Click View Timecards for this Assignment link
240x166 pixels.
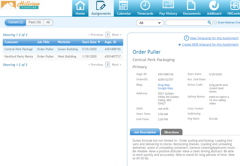214,38
